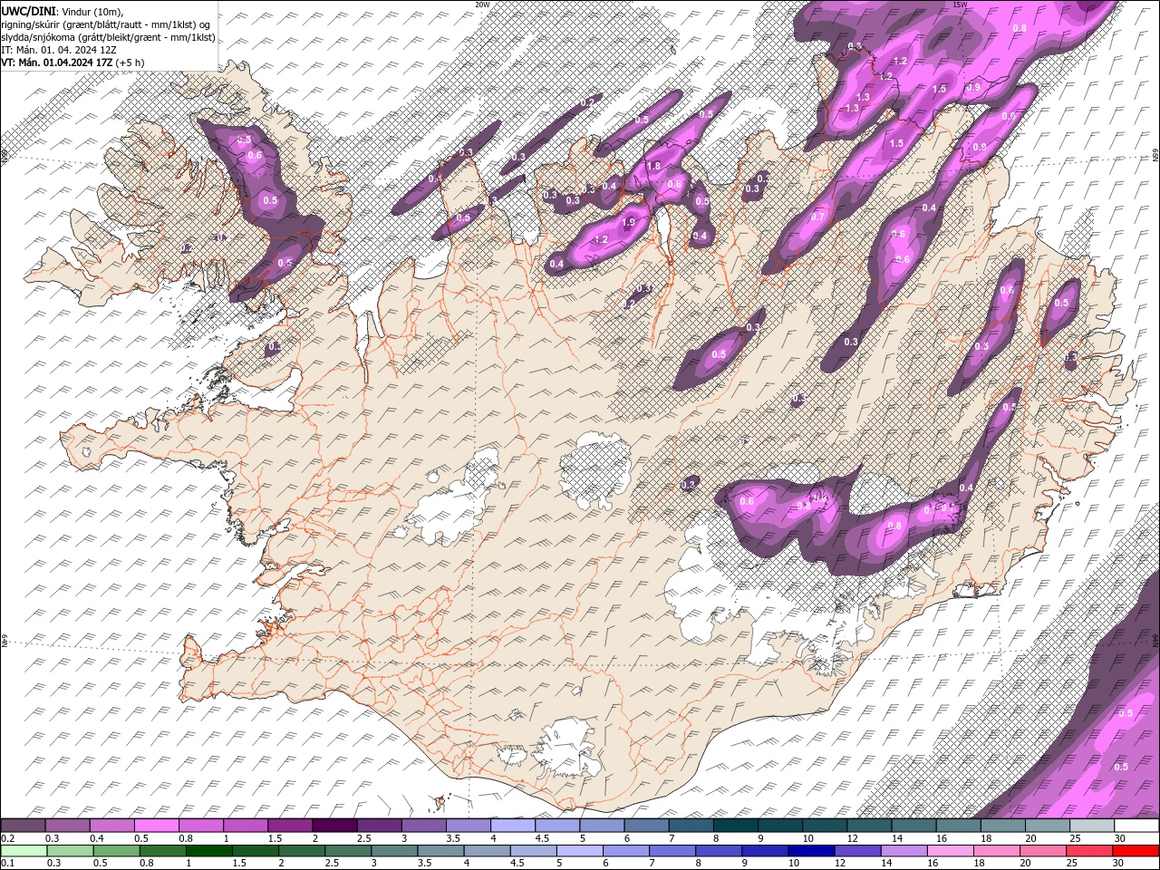
Task: Pick the lower legend pale green swatch labeled 0.1
Action: (24, 850)
